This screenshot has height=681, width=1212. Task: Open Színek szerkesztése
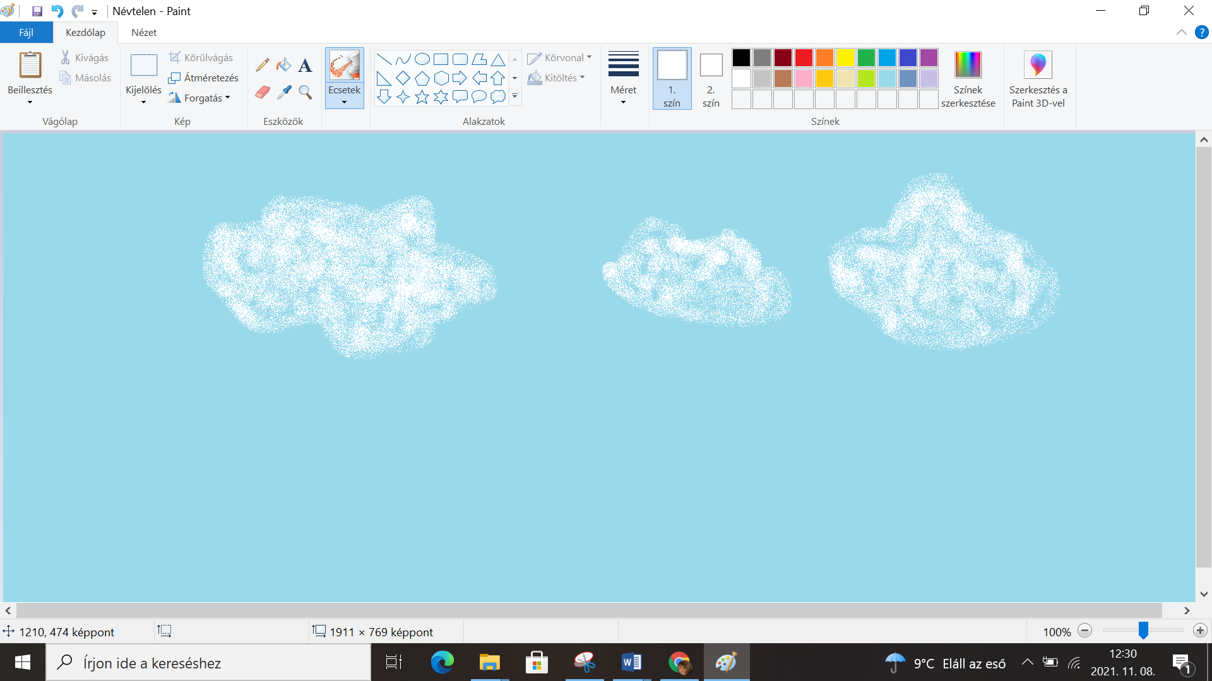[968, 79]
